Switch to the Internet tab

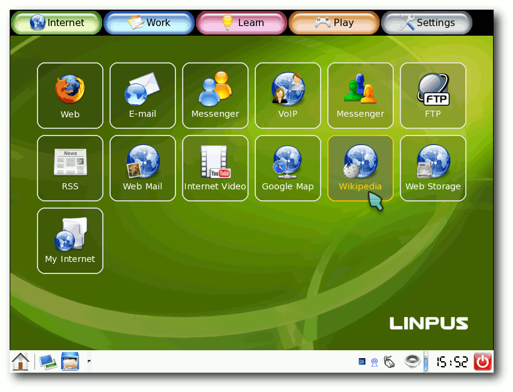[x=57, y=22]
